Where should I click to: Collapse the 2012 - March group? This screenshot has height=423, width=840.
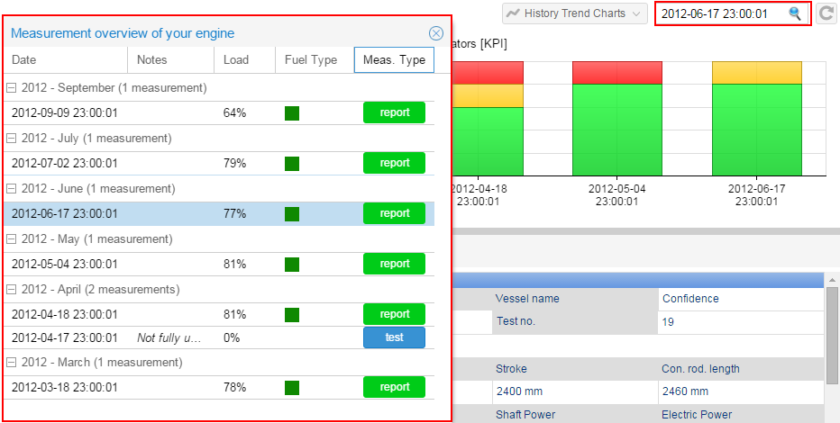12,362
